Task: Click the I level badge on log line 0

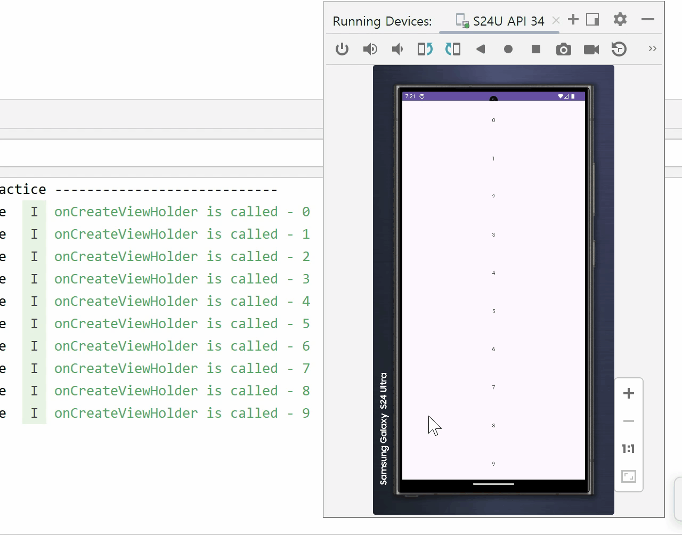Action: [34, 212]
